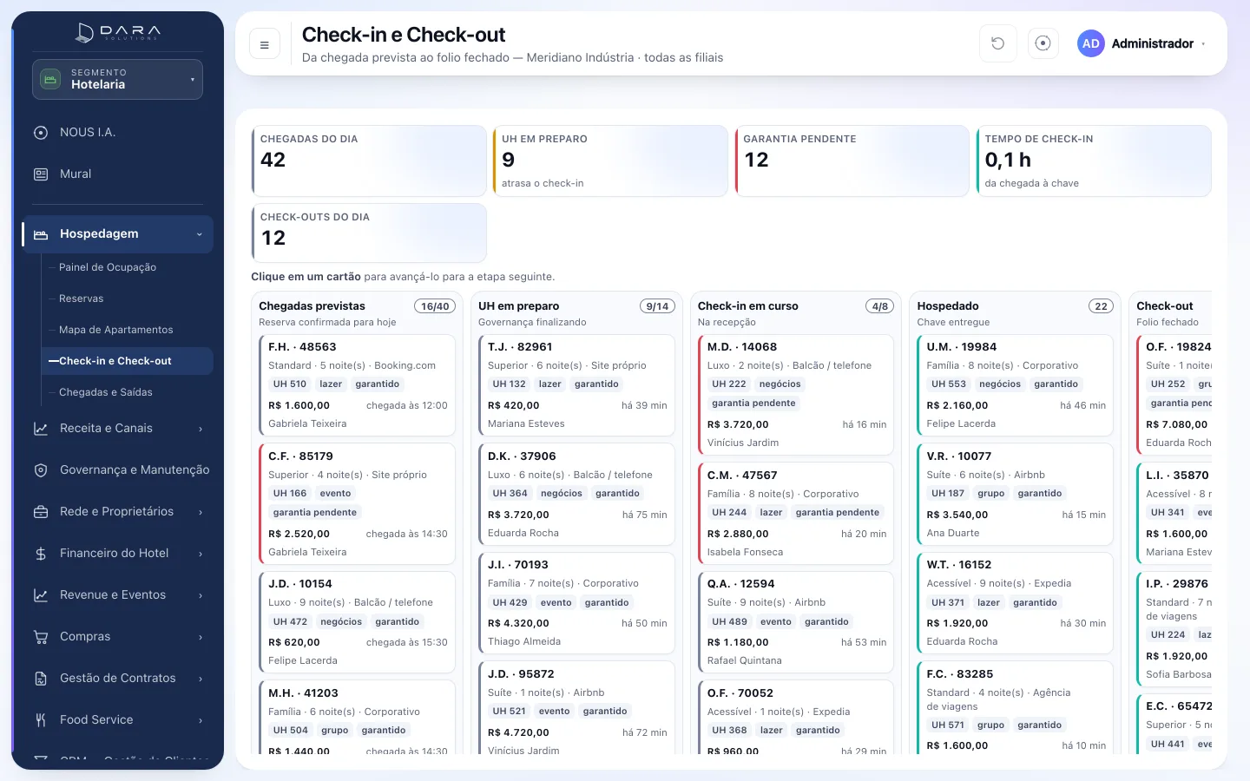The image size is (1250, 781).
Task: Select the Check-in e Check-out submenu item
Action: pyautogui.click(x=127, y=361)
